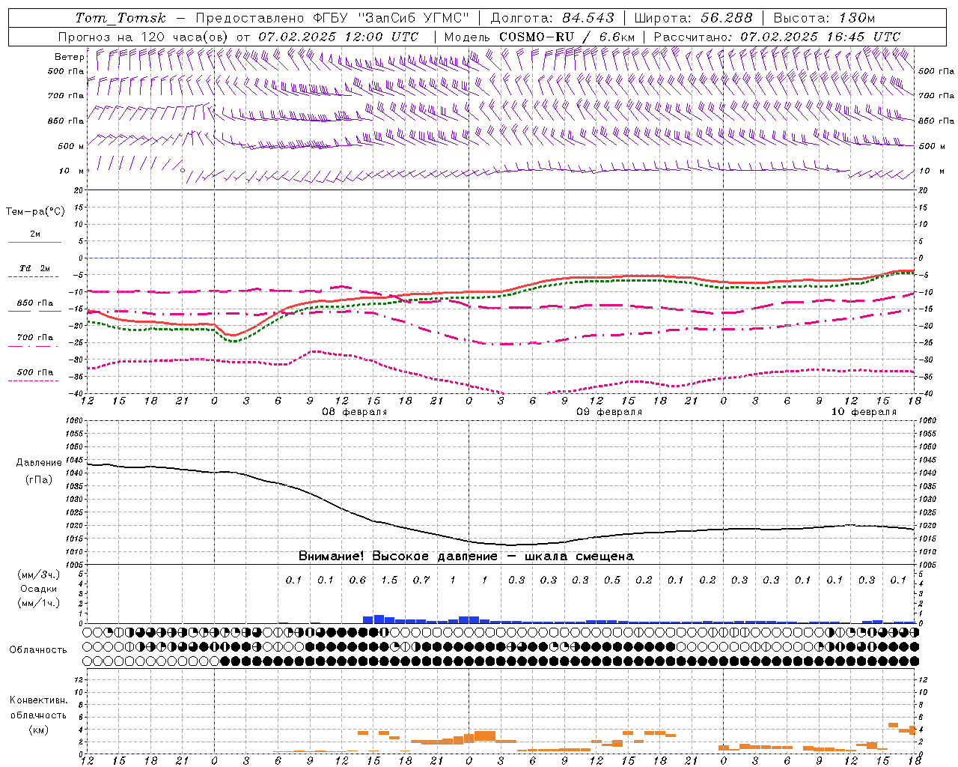This screenshot has width=958, height=767.
Task: Click the "09 февраля" date label
Action: click(608, 412)
